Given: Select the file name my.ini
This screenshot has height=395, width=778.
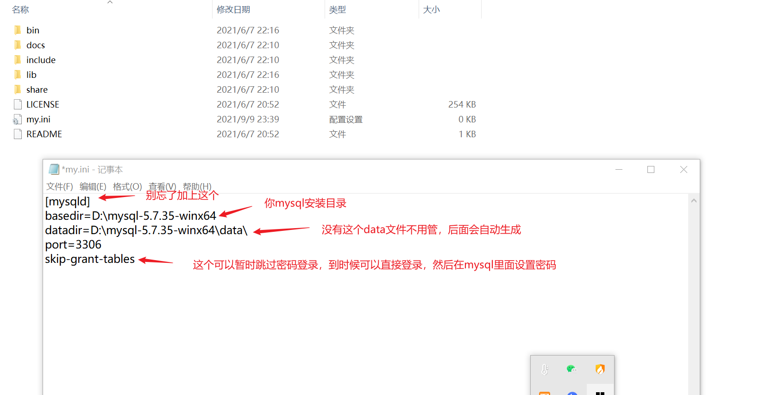Looking at the screenshot, I should point(38,119).
